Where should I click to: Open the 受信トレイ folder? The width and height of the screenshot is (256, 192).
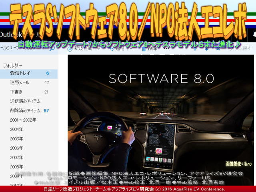pyautogui.click(x=29, y=73)
